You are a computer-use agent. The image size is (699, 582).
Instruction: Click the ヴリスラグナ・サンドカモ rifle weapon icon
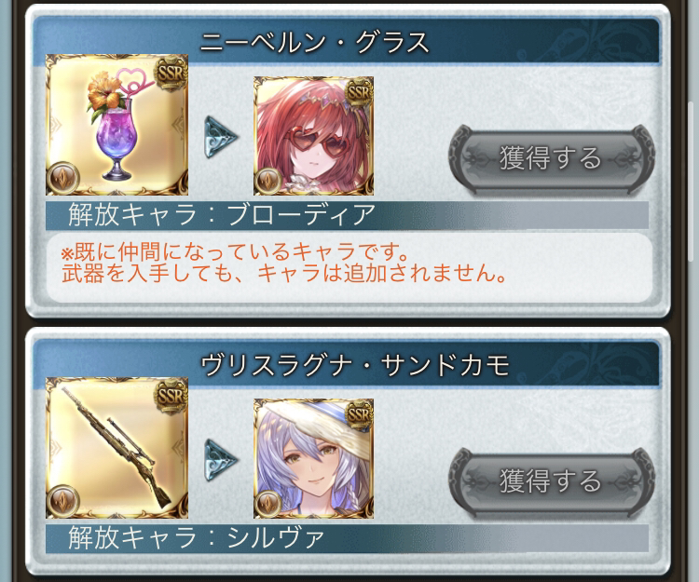[x=116, y=448]
